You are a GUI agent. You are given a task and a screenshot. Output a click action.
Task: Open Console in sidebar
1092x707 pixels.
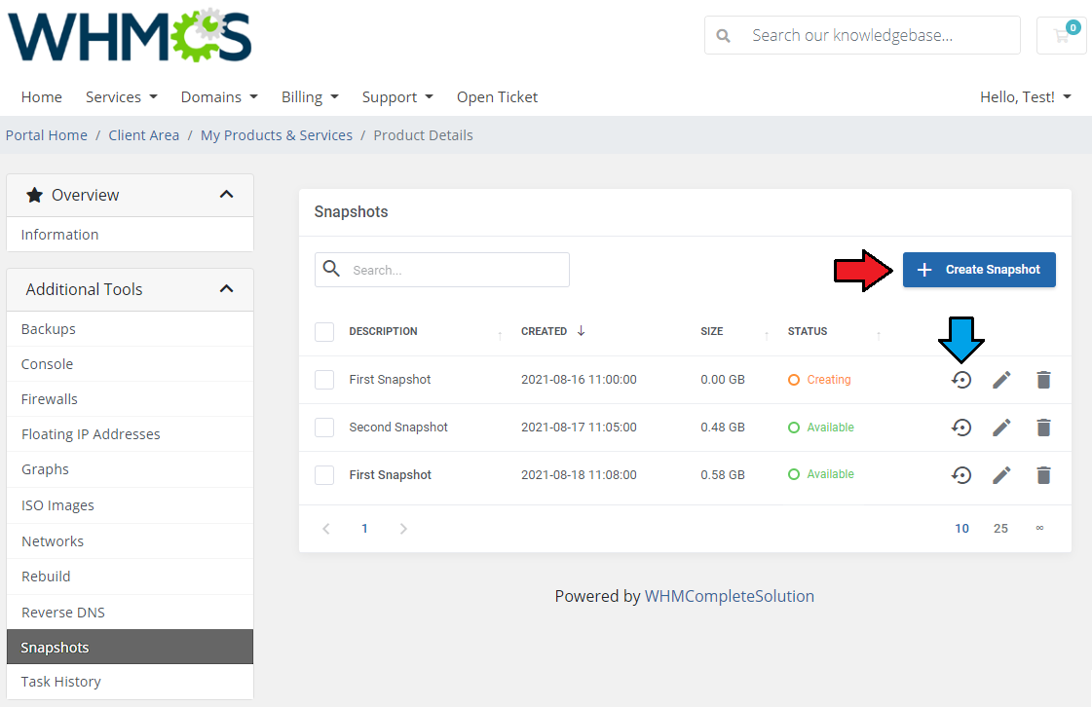tap(130, 363)
